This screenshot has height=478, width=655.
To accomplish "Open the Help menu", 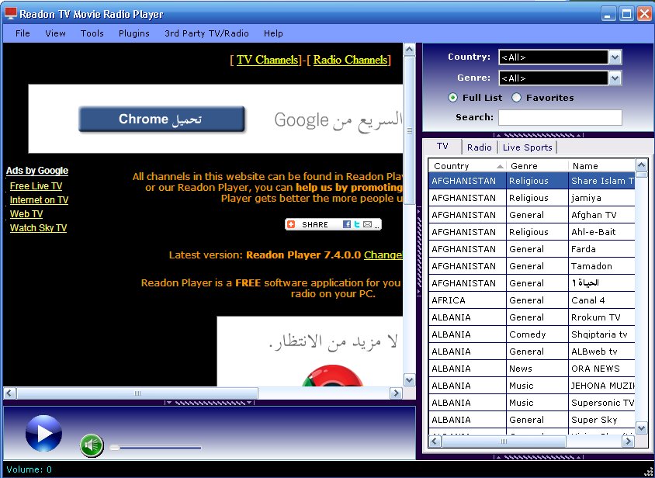I will pos(273,33).
